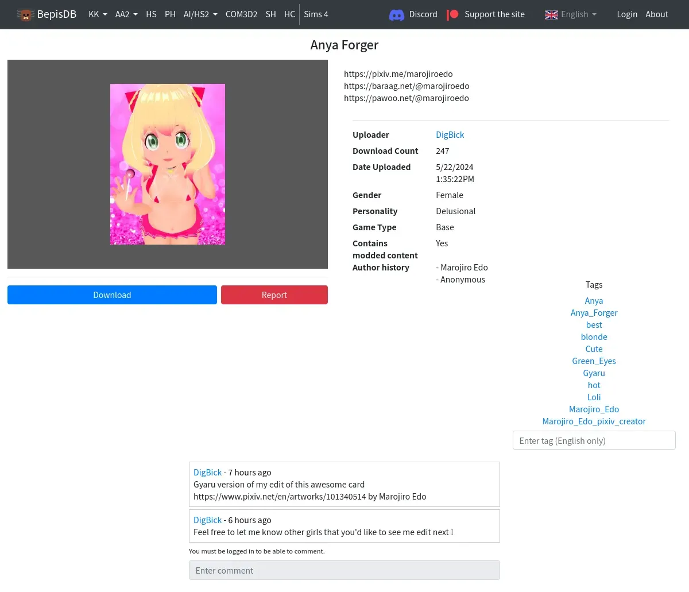Click the pixiv.me/marojiroedo URL text
689x592 pixels.
[398, 74]
